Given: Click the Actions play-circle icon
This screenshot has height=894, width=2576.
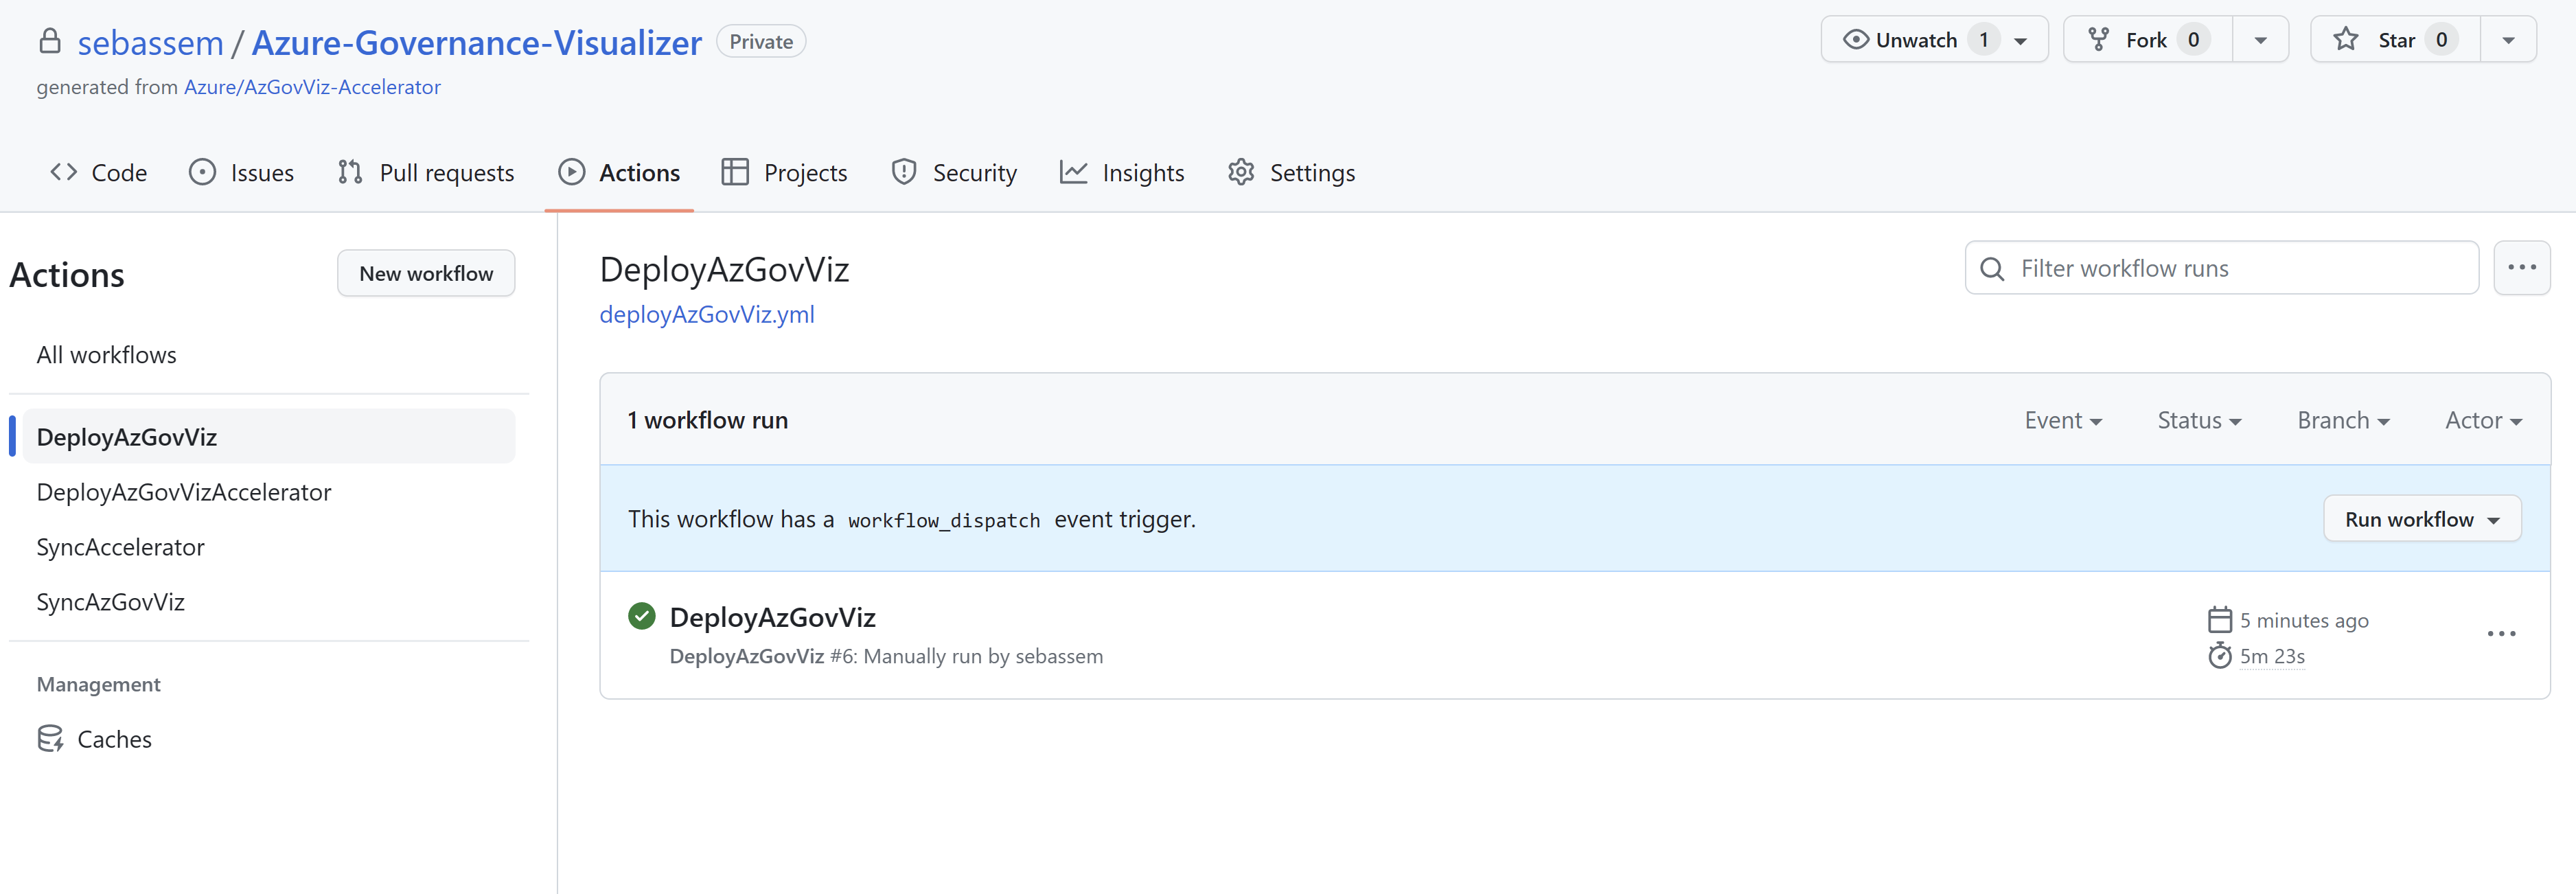Looking at the screenshot, I should click(x=571, y=172).
